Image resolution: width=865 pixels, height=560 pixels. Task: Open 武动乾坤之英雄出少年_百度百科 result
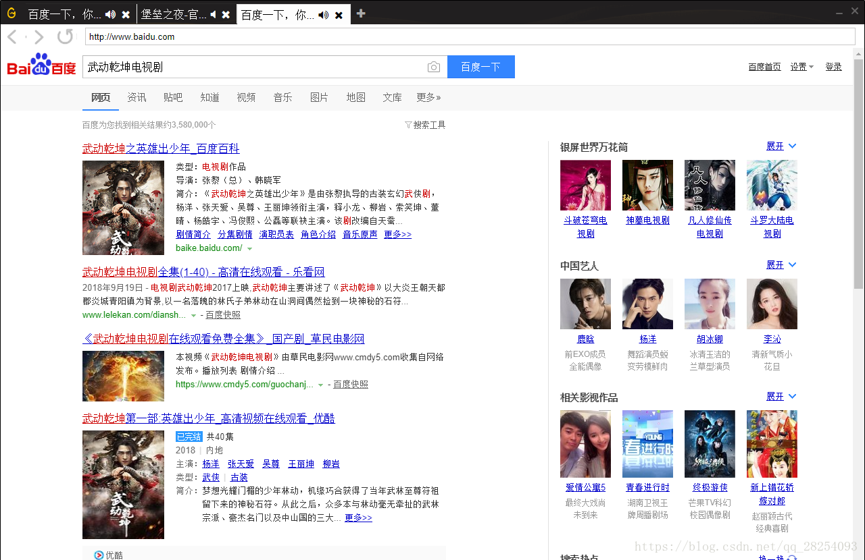tap(161, 148)
